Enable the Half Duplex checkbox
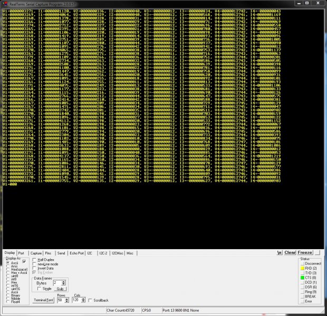 point(35,260)
